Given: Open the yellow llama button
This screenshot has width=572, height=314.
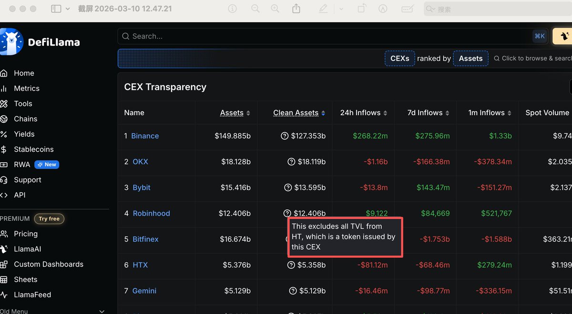Looking at the screenshot, I should [x=563, y=36].
